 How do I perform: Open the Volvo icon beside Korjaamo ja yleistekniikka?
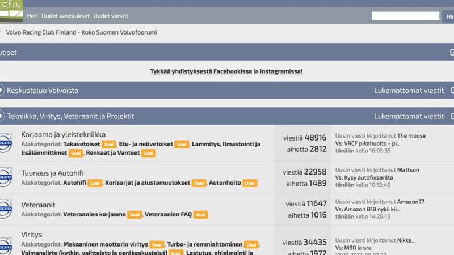(x=6, y=143)
